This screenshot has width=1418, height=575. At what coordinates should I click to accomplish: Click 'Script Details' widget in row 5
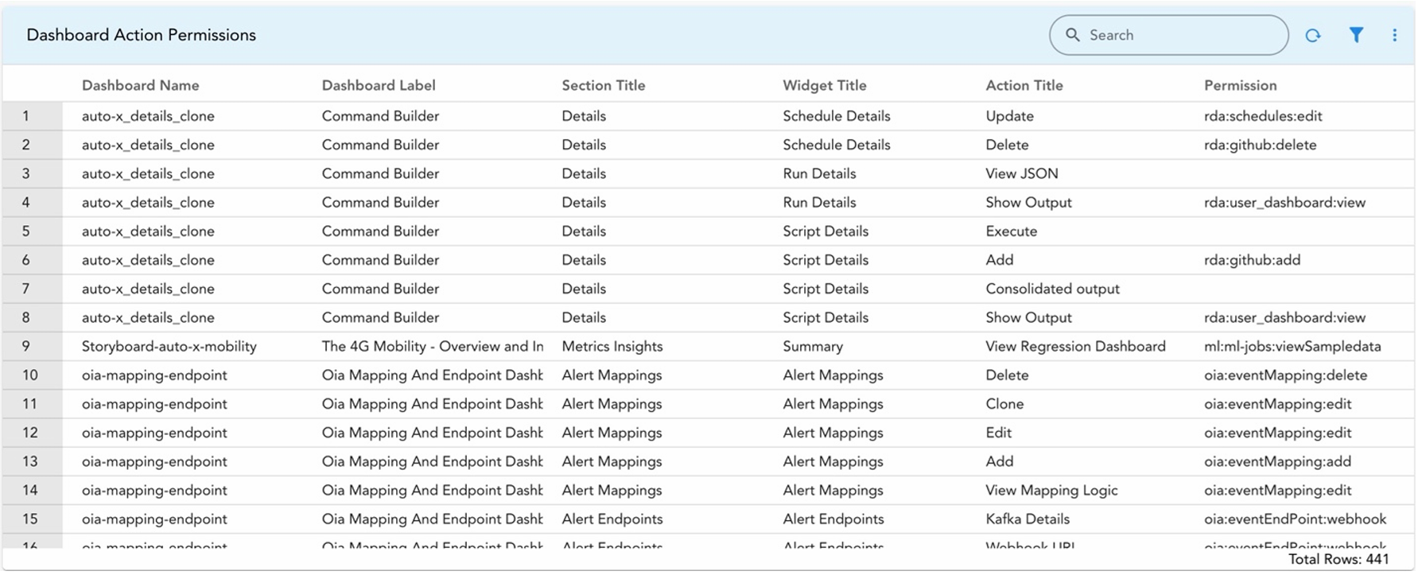coord(826,231)
